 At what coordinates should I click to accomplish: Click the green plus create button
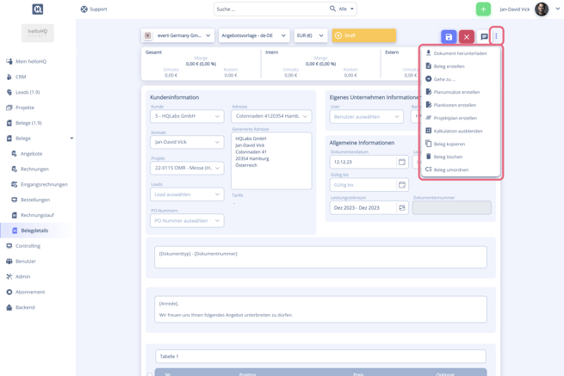[x=483, y=9]
